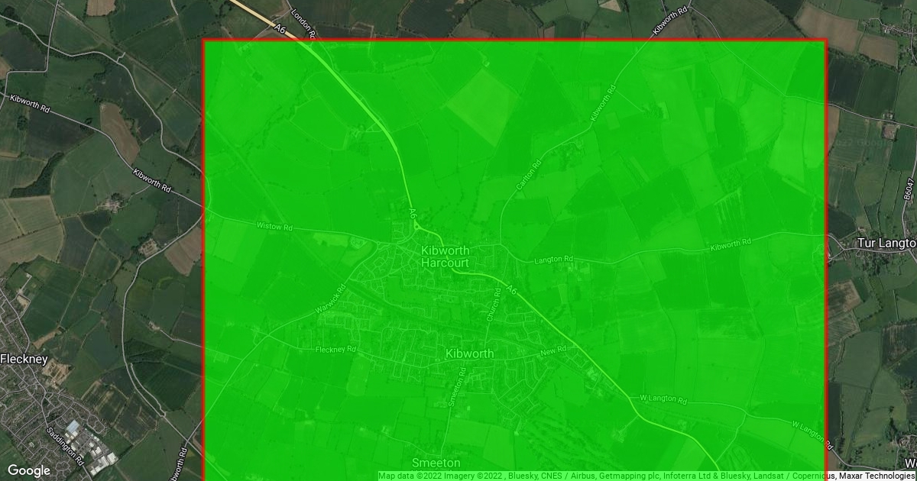Select the New Rd road label

tap(552, 350)
